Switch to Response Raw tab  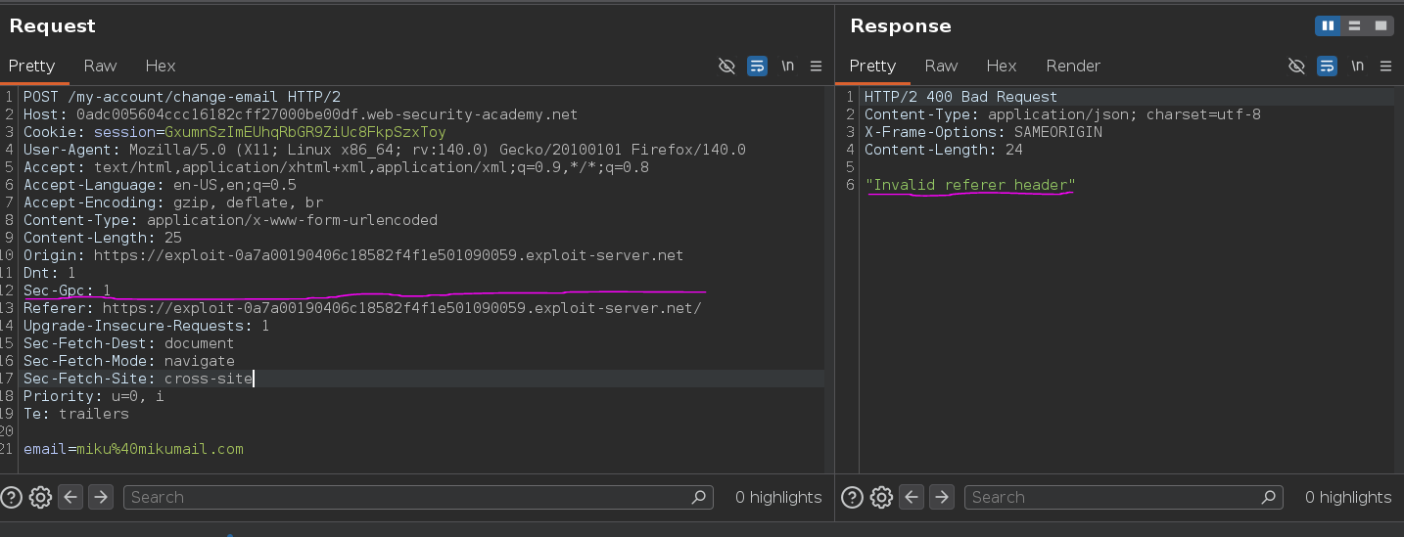click(941, 66)
